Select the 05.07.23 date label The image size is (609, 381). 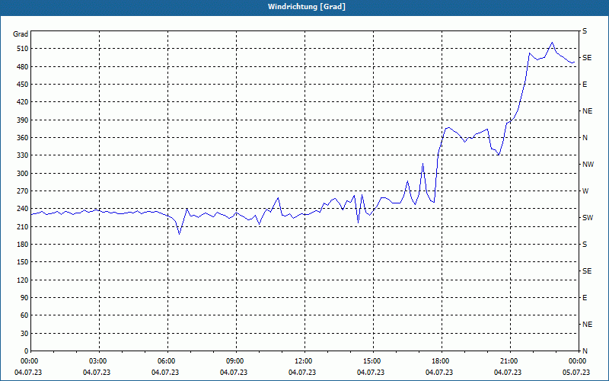576,372
